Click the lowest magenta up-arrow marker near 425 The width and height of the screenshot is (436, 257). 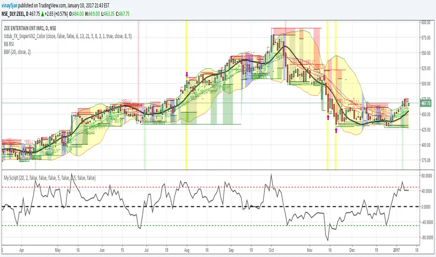click(x=336, y=130)
